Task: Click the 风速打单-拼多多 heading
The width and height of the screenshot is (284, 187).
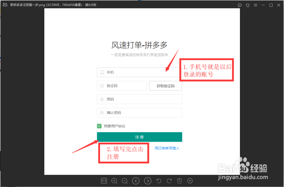Action: pyautogui.click(x=139, y=45)
